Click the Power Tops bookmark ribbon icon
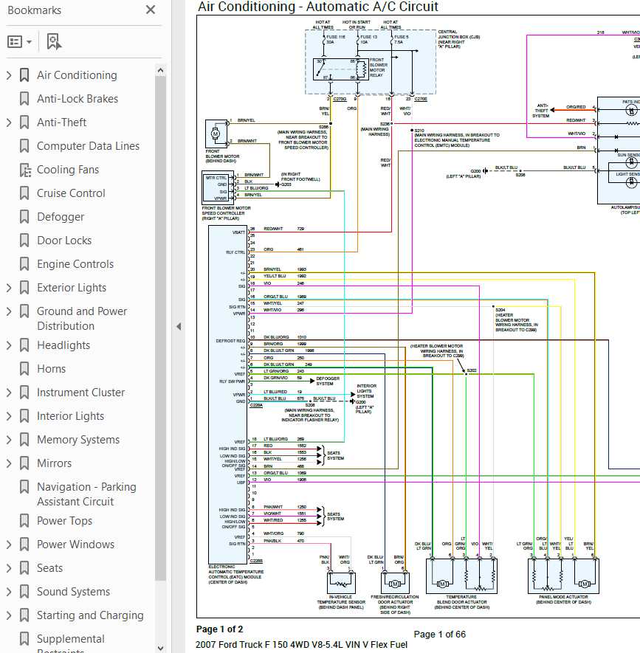 [x=24, y=521]
